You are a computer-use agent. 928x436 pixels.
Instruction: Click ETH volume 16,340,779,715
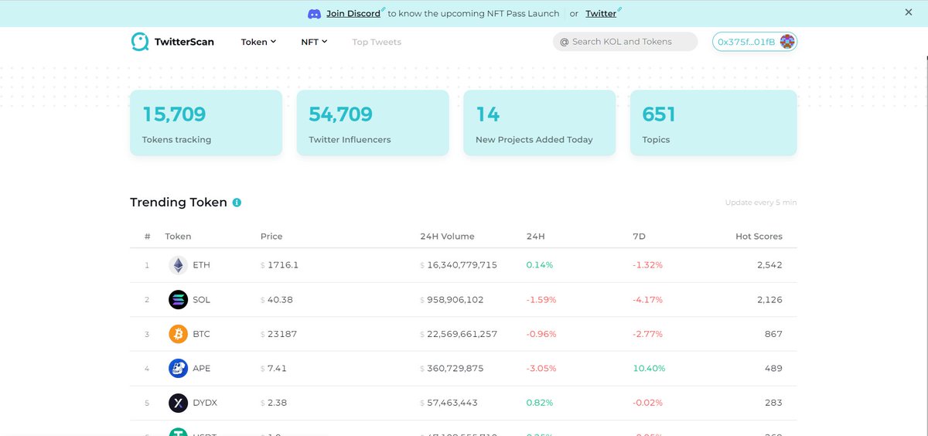[459, 265]
